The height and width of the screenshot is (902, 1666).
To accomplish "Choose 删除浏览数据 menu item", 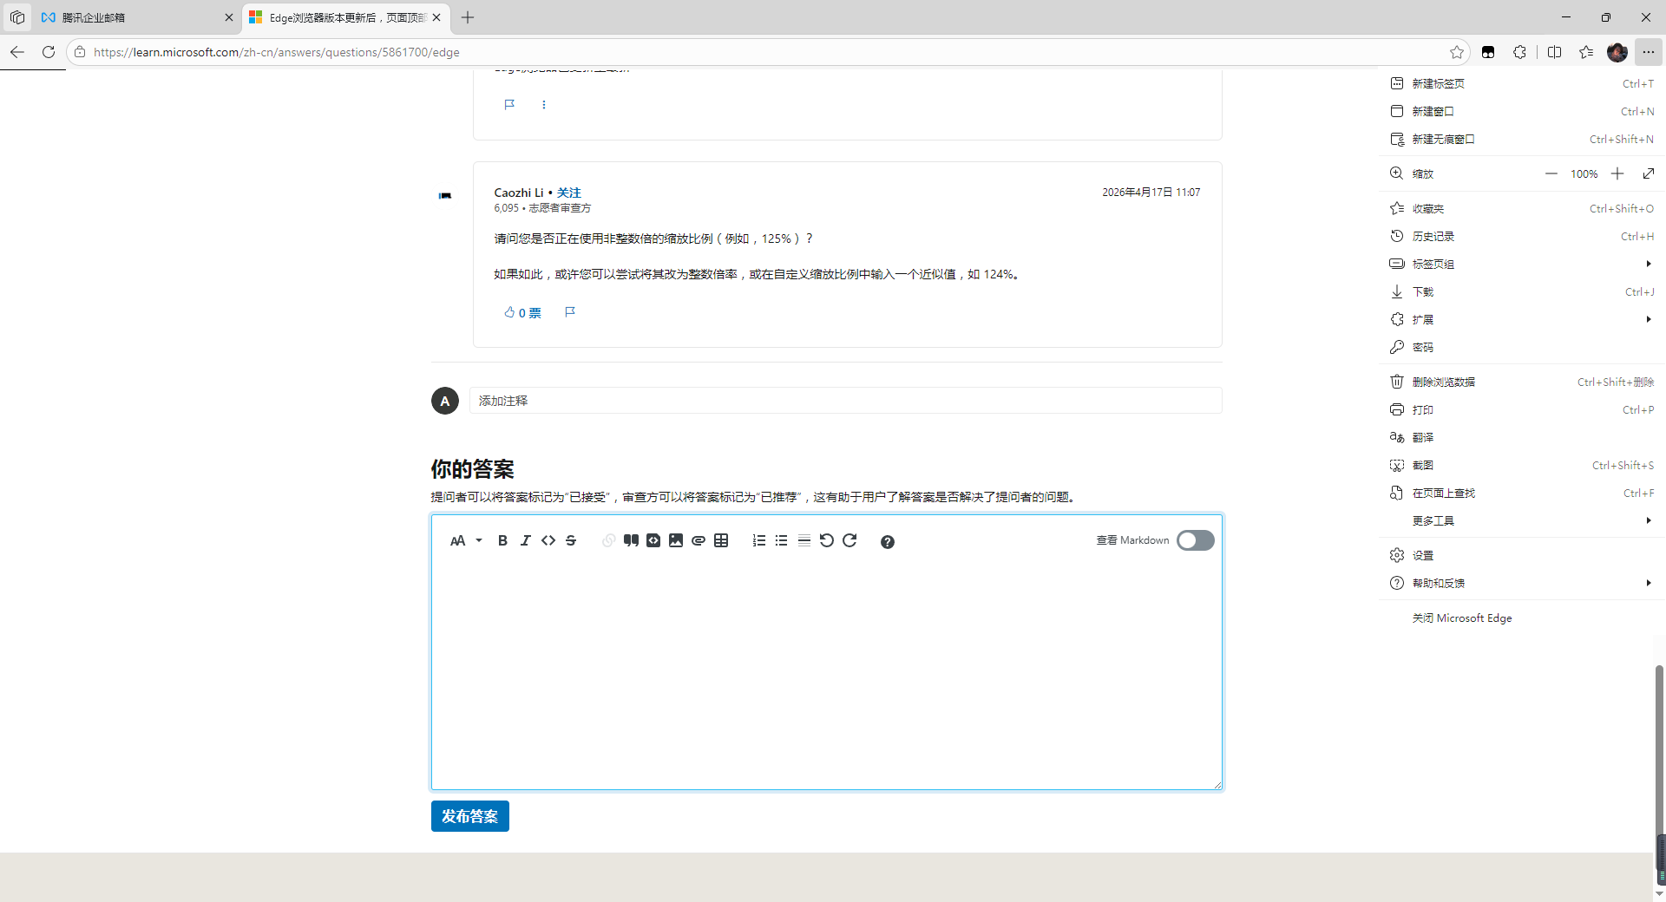I will click(x=1522, y=382).
